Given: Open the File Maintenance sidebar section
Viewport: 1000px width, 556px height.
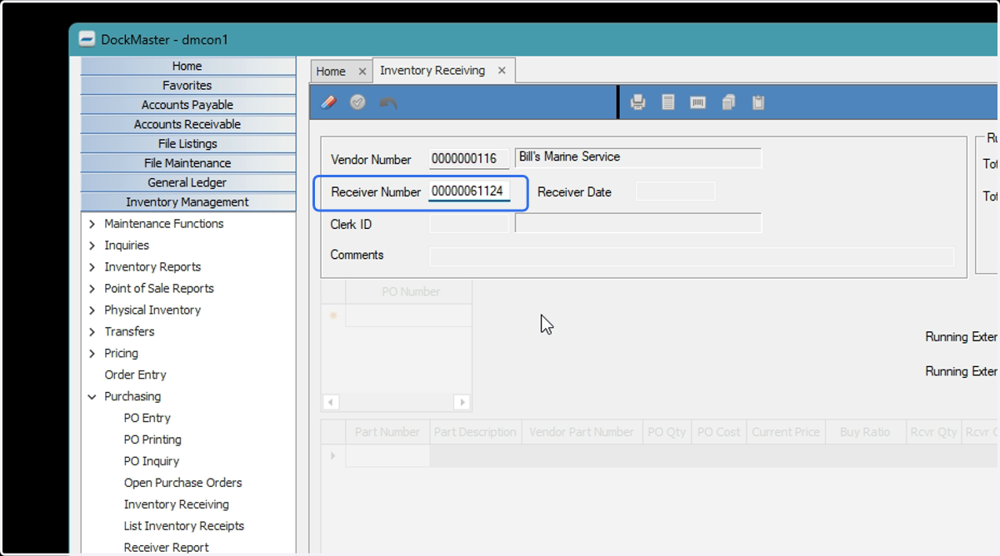Looking at the screenshot, I should pyautogui.click(x=187, y=163).
